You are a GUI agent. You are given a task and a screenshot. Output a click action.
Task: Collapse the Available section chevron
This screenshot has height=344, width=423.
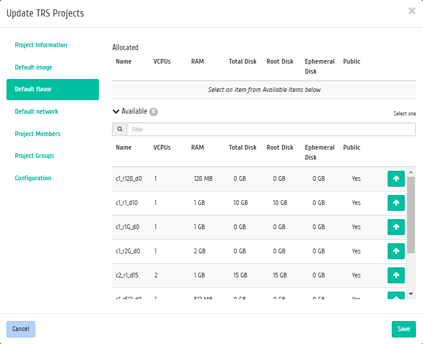[115, 111]
